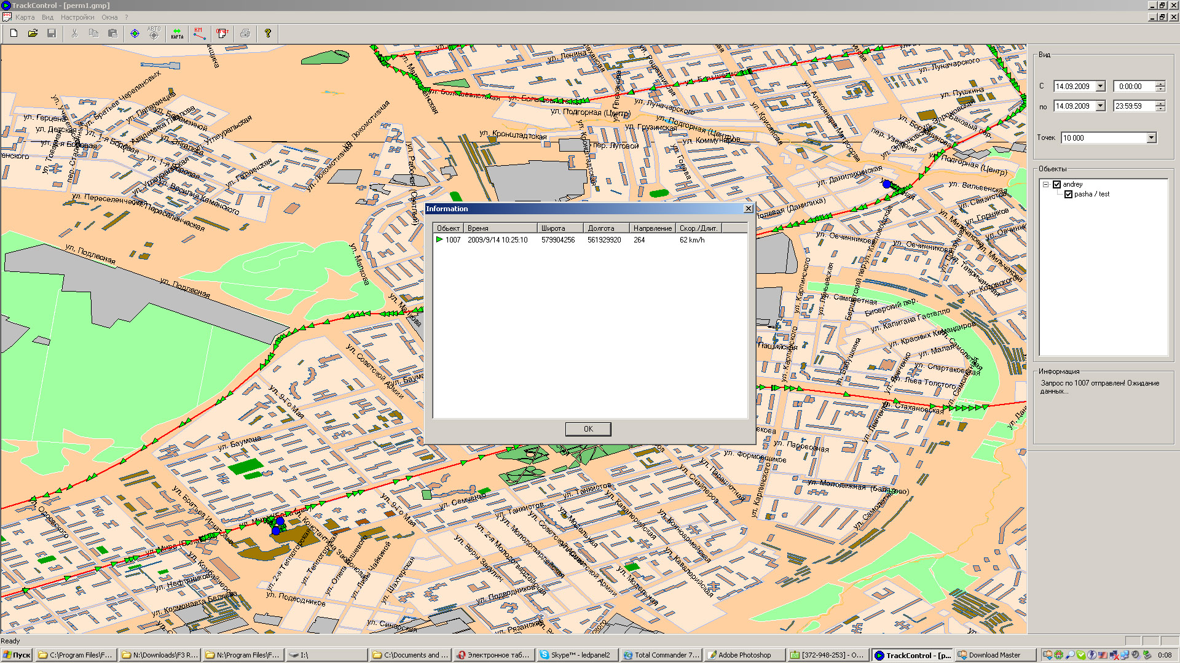Open the Карта menu

(25, 17)
